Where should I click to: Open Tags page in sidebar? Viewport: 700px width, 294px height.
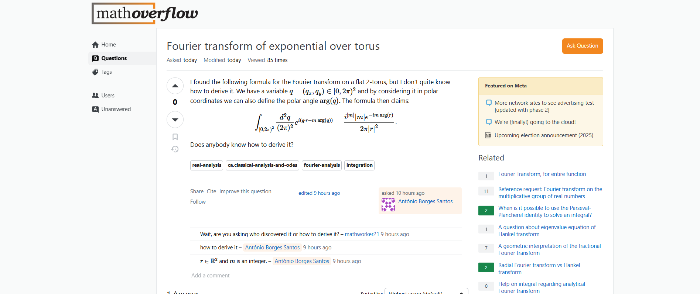106,72
